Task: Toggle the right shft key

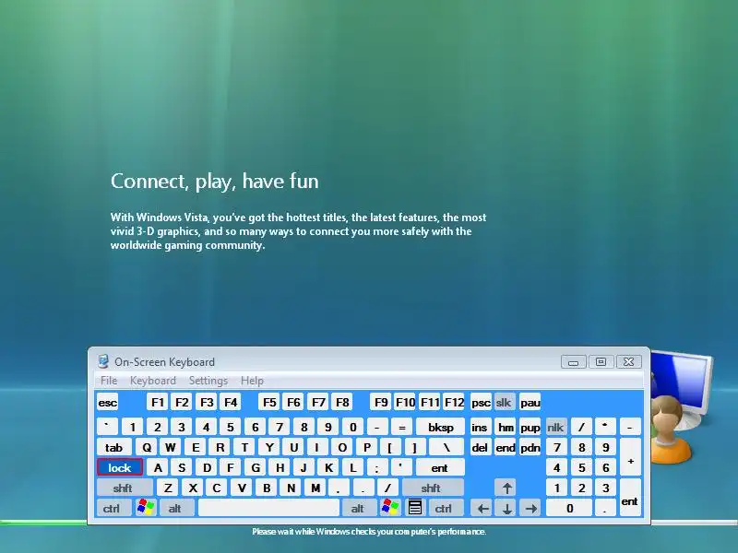Action: [x=433, y=488]
